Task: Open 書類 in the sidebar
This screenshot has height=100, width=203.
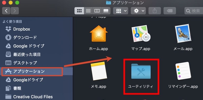Action: (x=37, y=88)
